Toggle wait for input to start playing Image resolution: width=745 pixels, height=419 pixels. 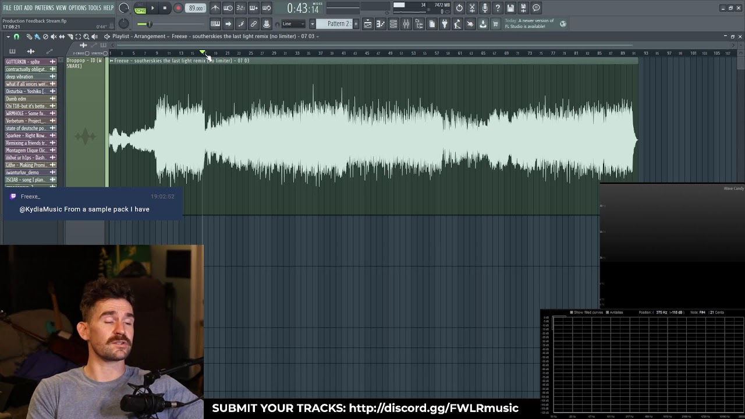(x=228, y=8)
